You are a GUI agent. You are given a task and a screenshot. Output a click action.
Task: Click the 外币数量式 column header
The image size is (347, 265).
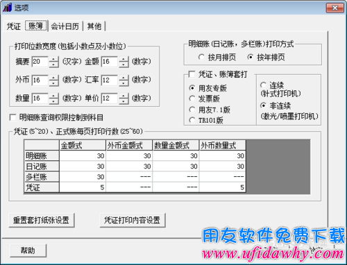click(x=223, y=146)
